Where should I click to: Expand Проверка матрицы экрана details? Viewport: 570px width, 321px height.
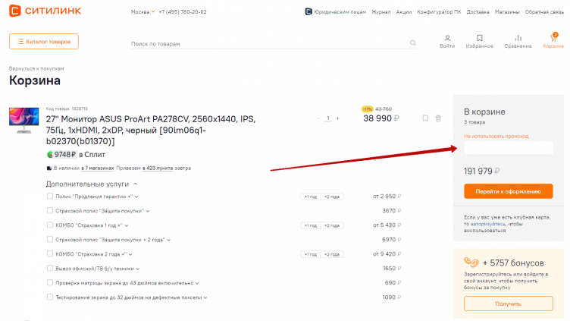197,283
